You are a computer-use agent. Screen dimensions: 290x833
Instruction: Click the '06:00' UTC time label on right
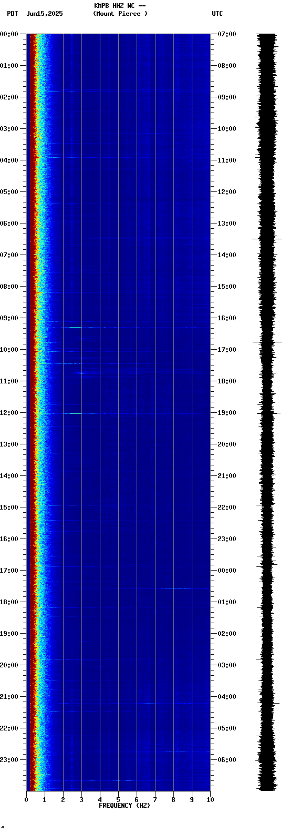tap(227, 760)
